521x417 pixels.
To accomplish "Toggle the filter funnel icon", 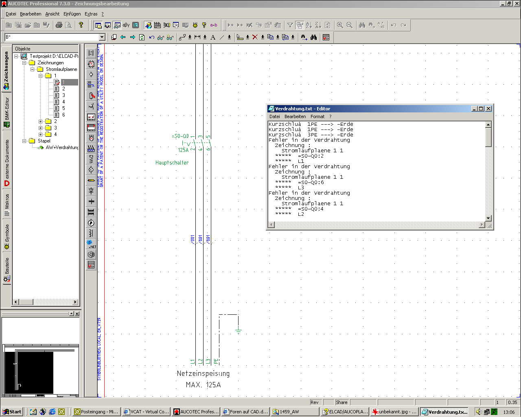I will click(290, 25).
